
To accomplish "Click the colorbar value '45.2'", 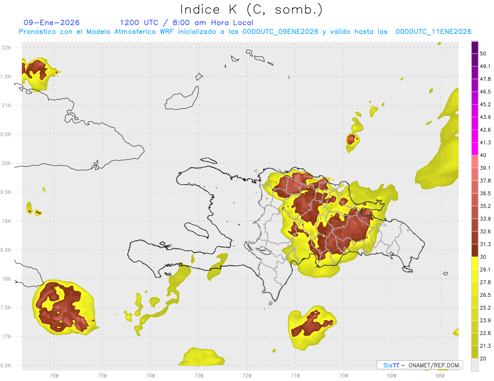I will click(486, 104).
